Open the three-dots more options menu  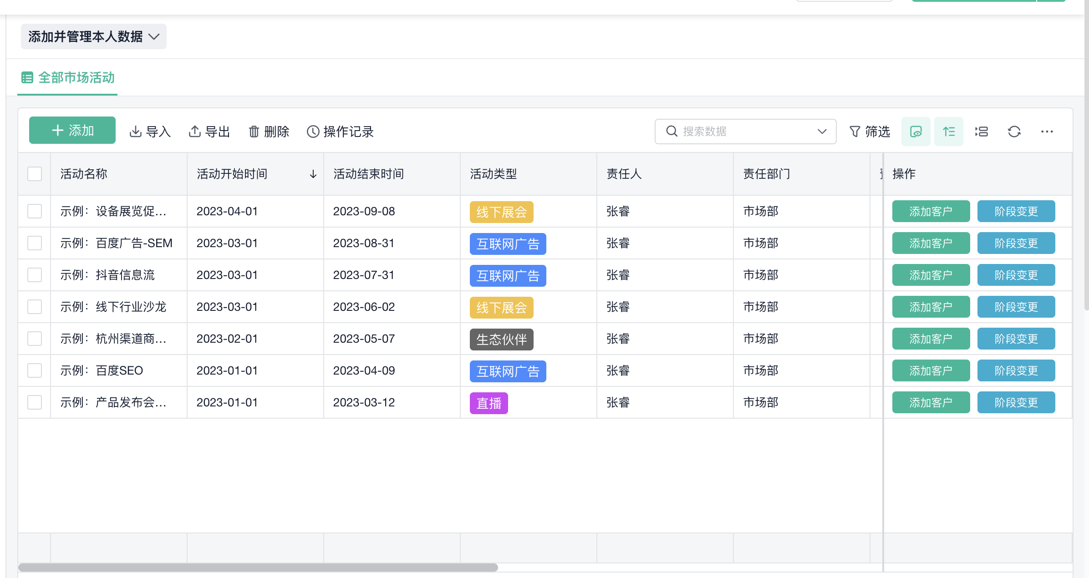[x=1047, y=132]
